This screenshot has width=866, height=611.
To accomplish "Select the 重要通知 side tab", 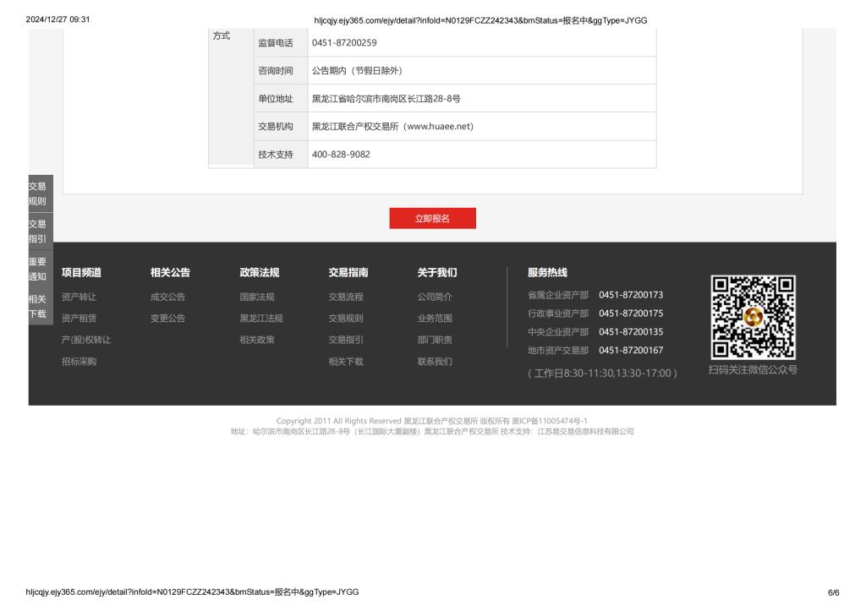I will pos(37,269).
